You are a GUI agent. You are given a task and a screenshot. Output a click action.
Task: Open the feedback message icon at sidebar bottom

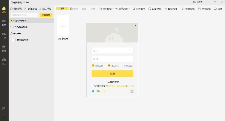[4, 109]
